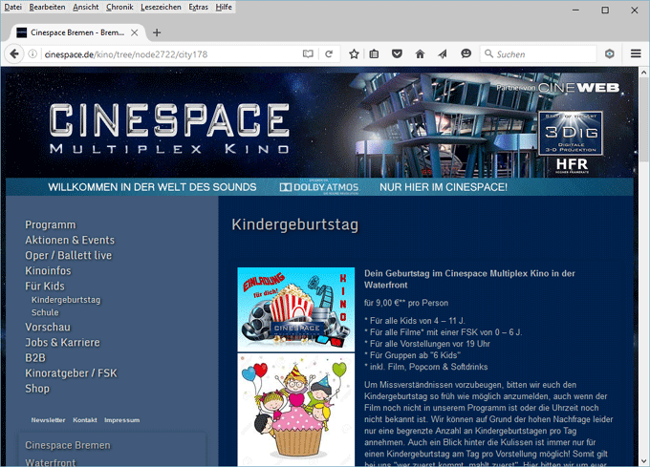Open the Extras menu
The image size is (650, 467).
click(x=198, y=7)
